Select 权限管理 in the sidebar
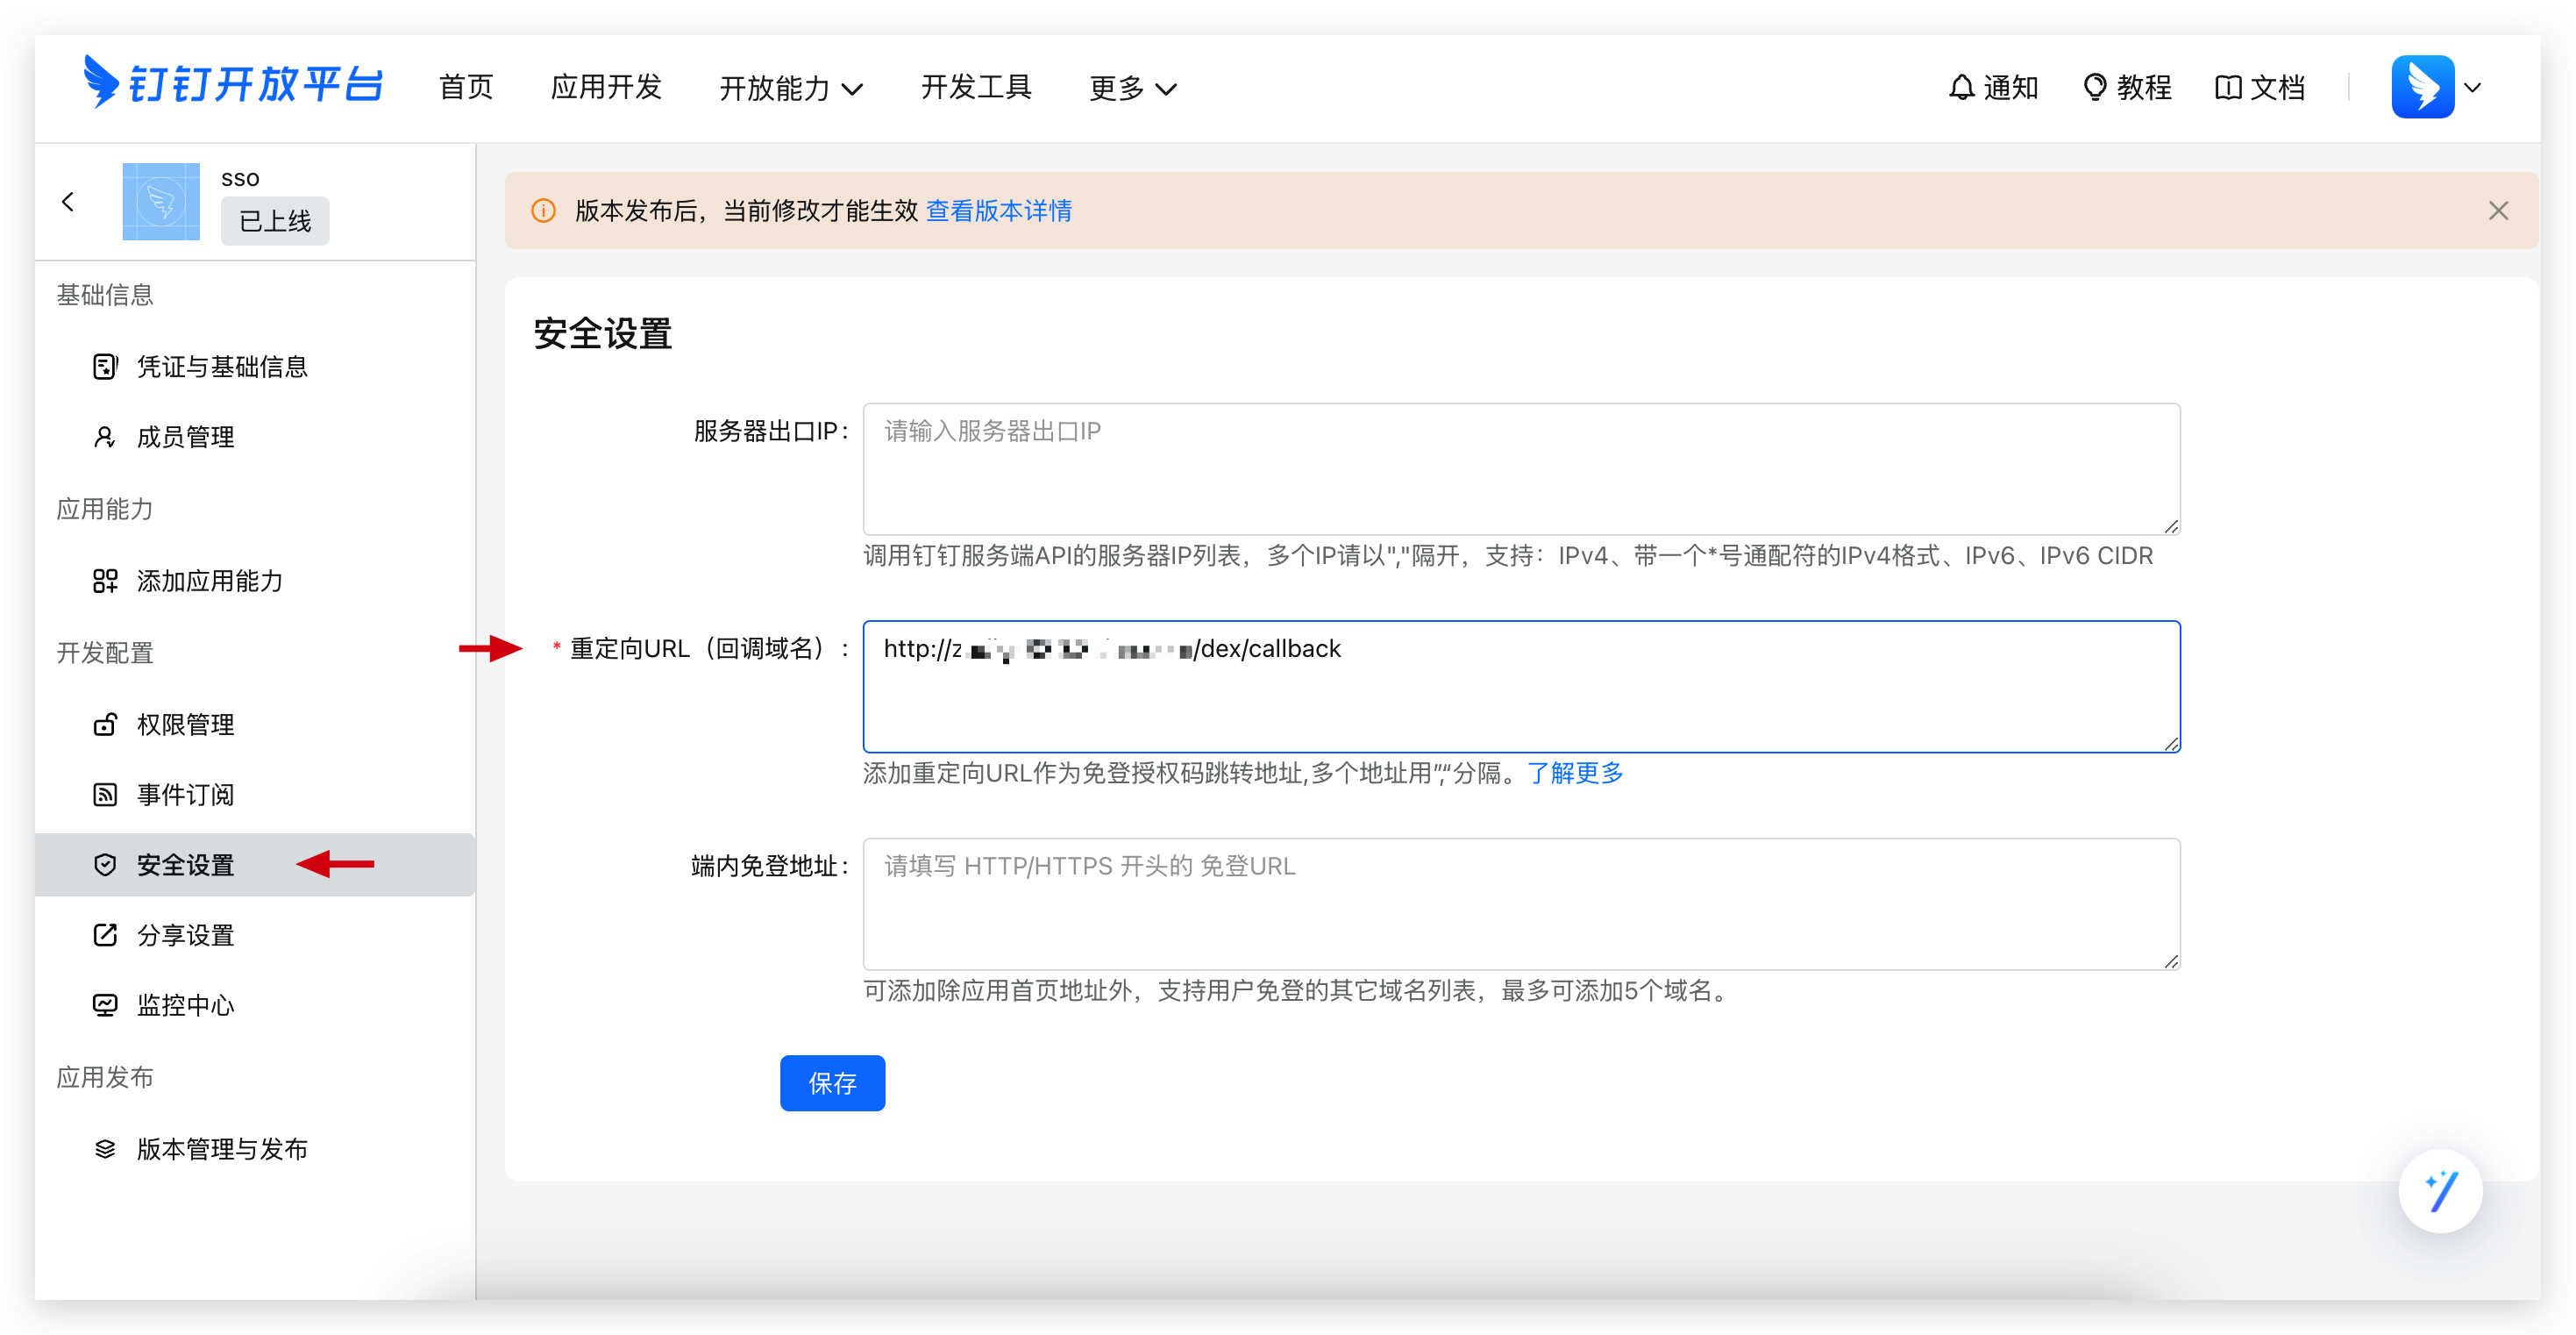 [x=185, y=725]
